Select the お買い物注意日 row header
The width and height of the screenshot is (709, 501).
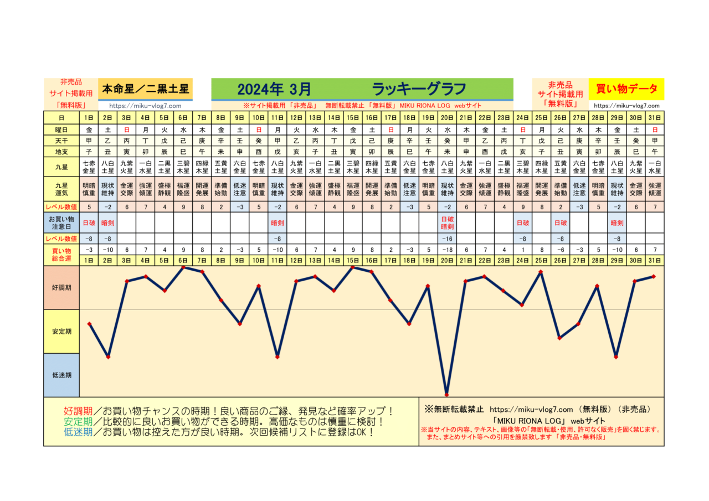(61, 223)
